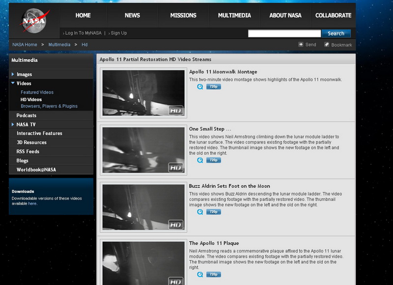Click 'The Apollo 11 Plaque' title
The height and width of the screenshot is (285, 393).
coord(214,243)
